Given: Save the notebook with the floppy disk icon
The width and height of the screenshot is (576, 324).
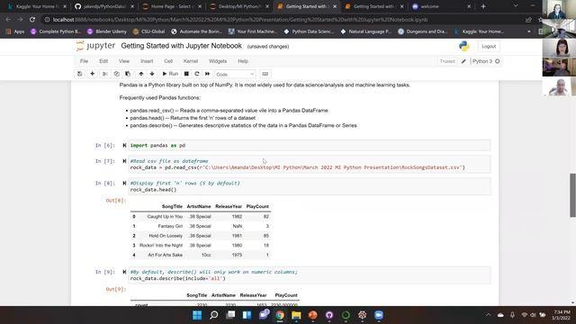Looking at the screenshot, I should click(80, 74).
